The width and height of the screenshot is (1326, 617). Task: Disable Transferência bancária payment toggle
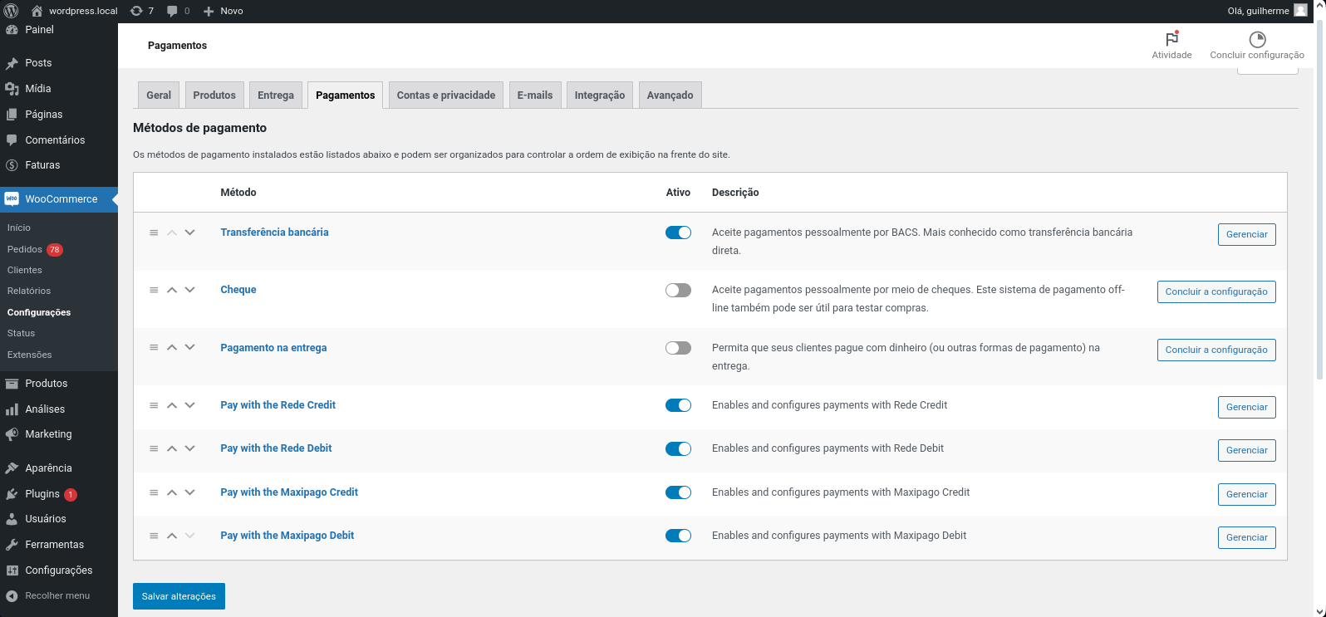tap(678, 233)
